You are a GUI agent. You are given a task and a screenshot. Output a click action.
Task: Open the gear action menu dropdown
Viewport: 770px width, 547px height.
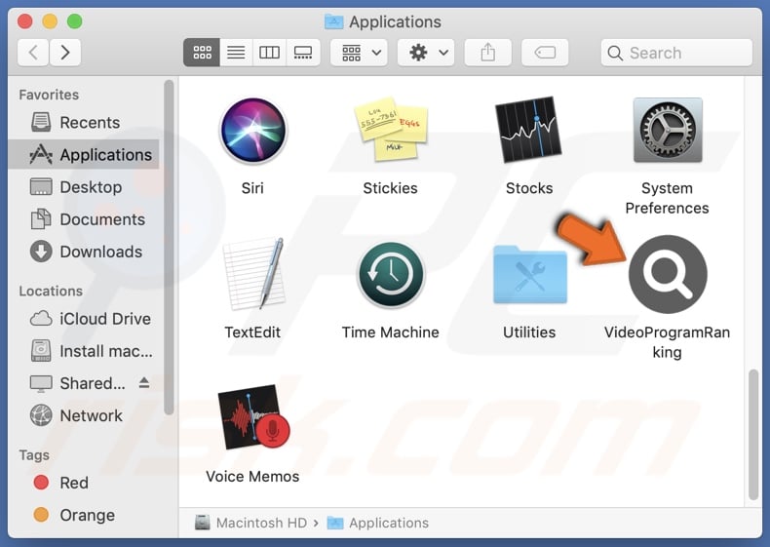[426, 53]
